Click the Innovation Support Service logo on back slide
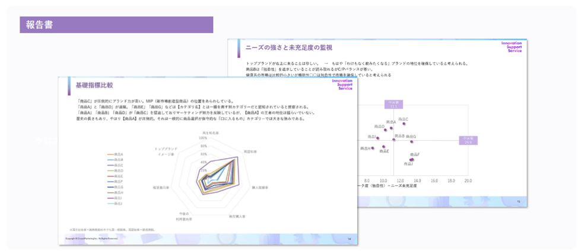 point(510,47)
